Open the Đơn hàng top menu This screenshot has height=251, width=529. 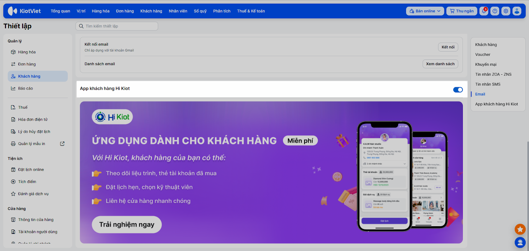pos(125,11)
